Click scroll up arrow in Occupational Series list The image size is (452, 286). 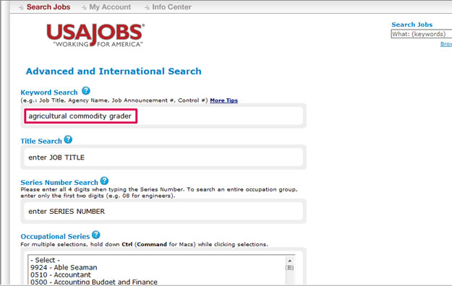[290, 261]
